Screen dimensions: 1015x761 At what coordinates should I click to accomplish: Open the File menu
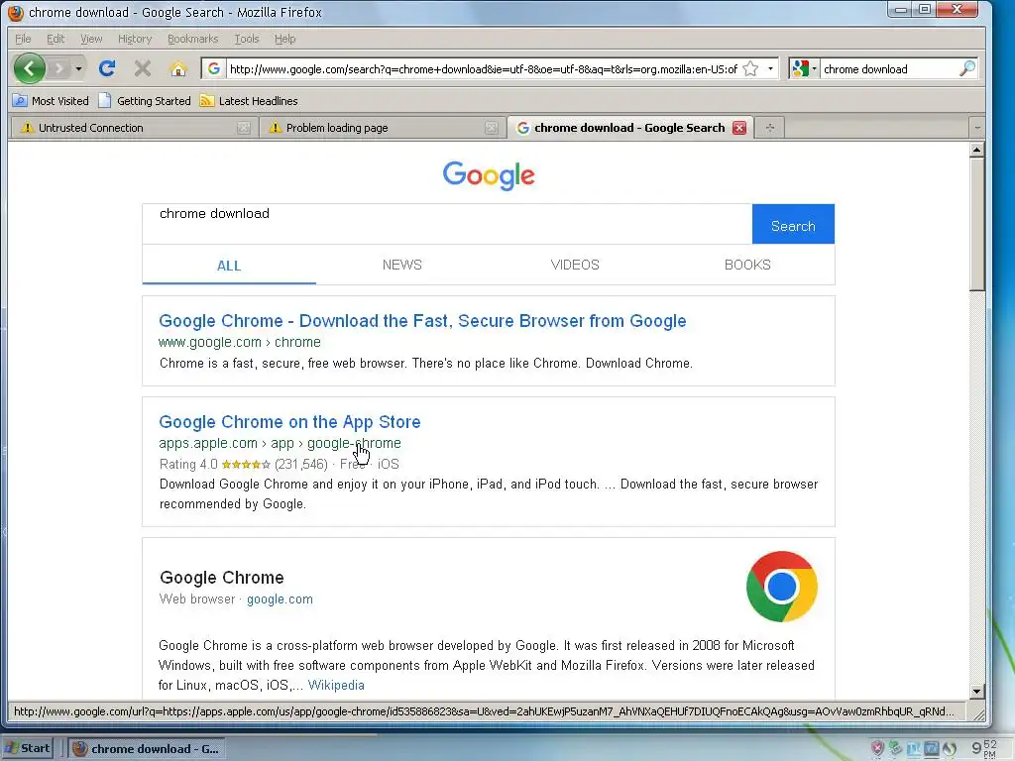(x=23, y=39)
